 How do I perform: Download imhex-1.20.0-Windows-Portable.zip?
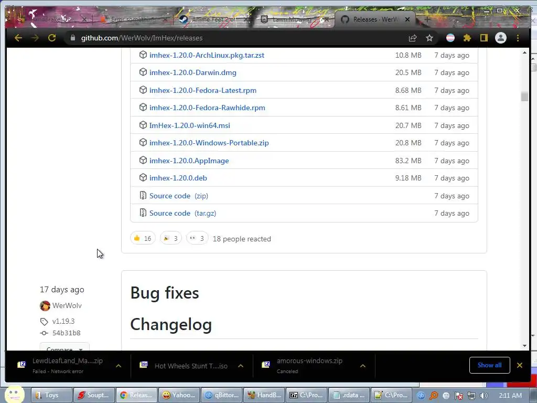[x=209, y=143]
